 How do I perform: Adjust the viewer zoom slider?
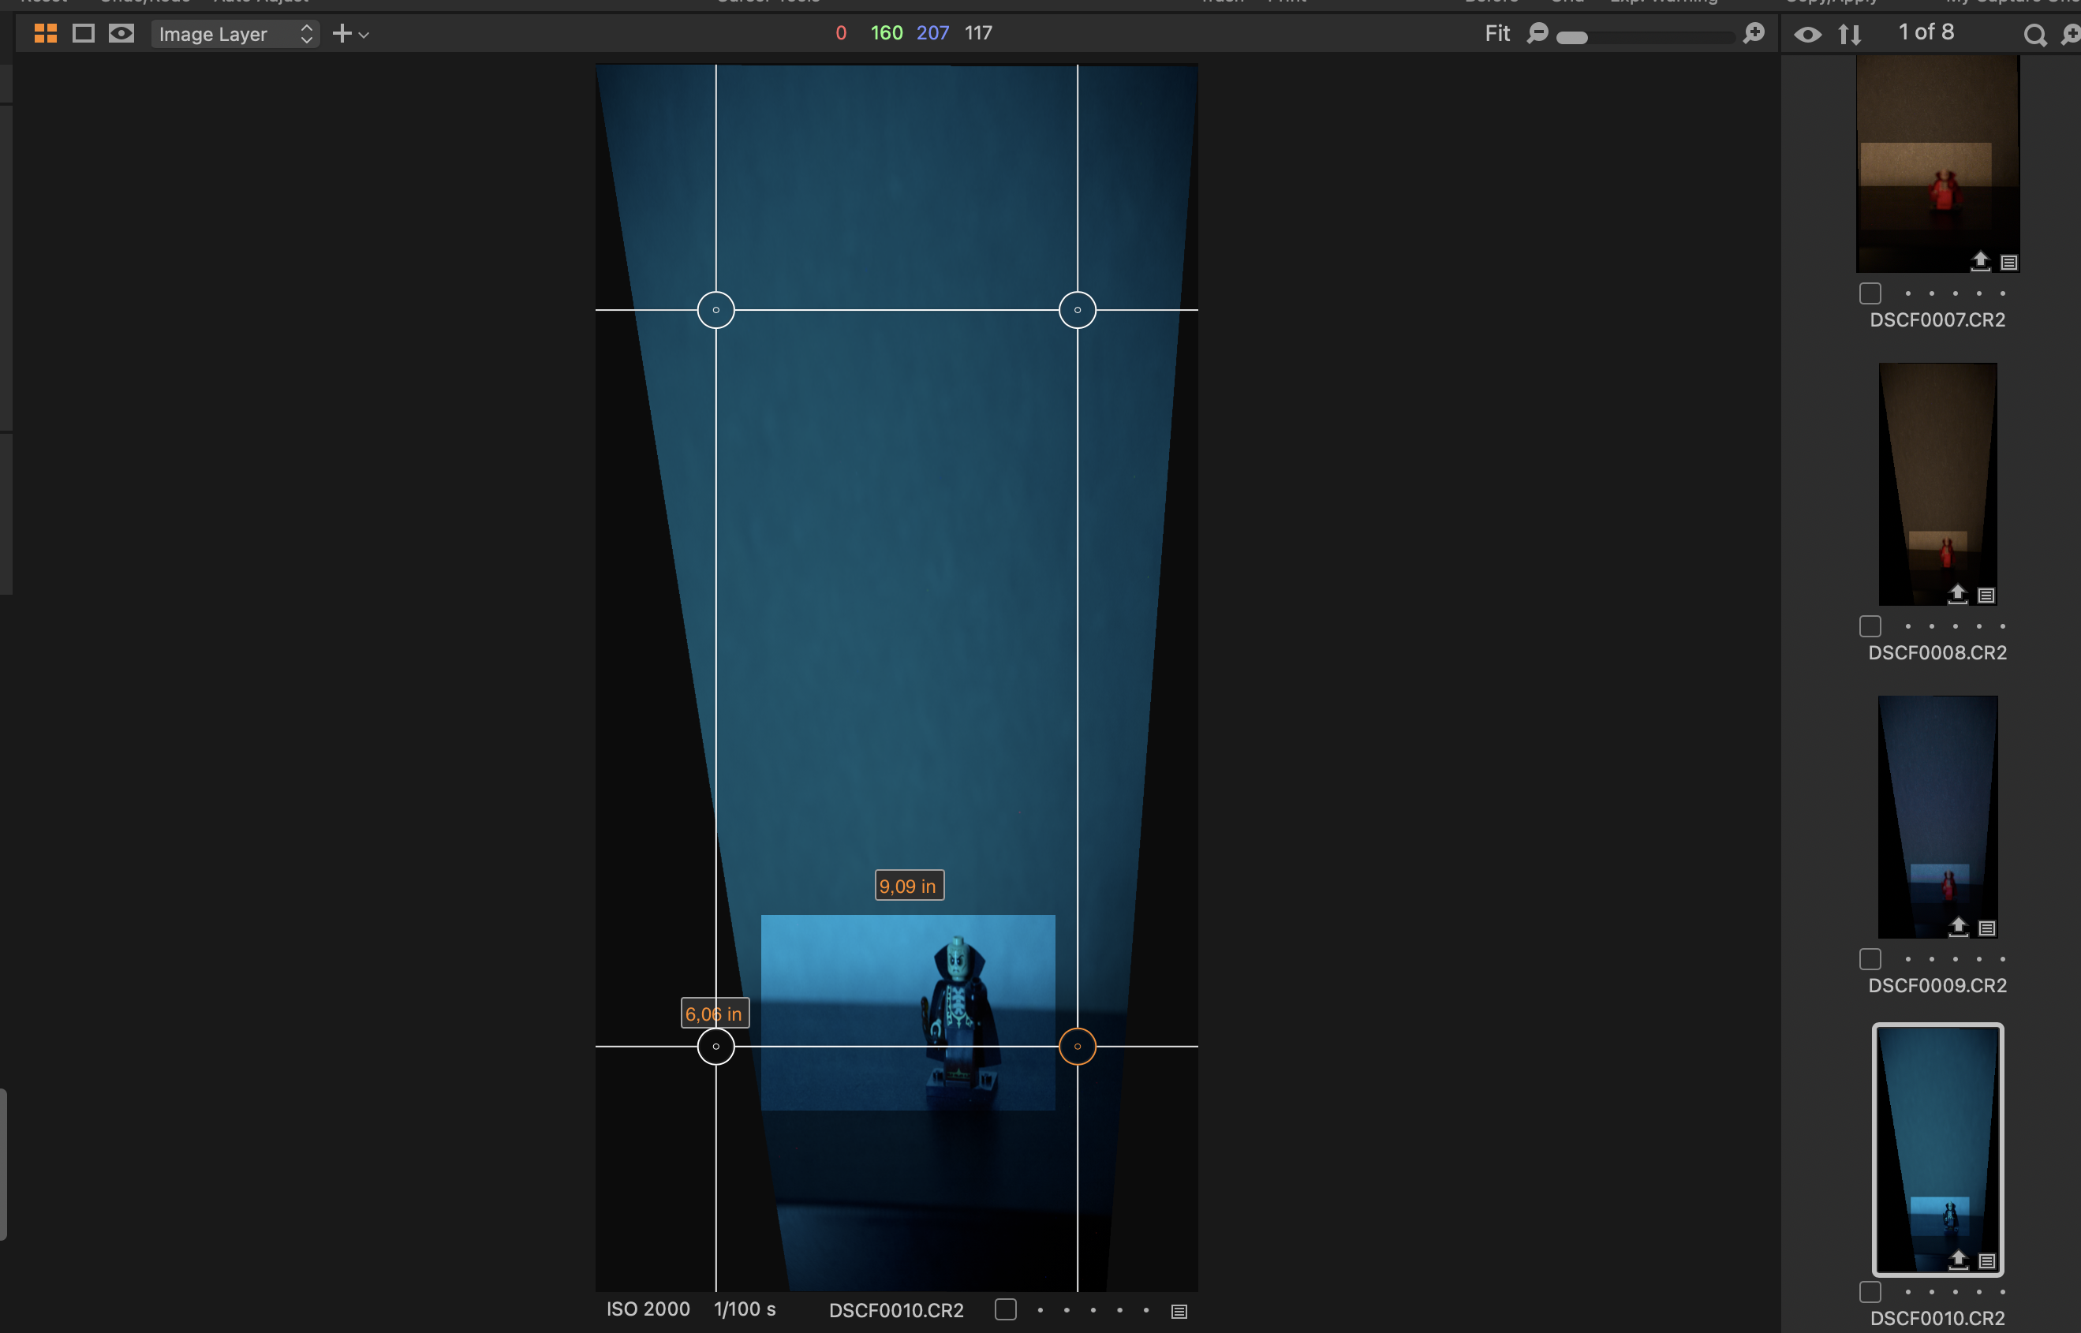point(1572,37)
